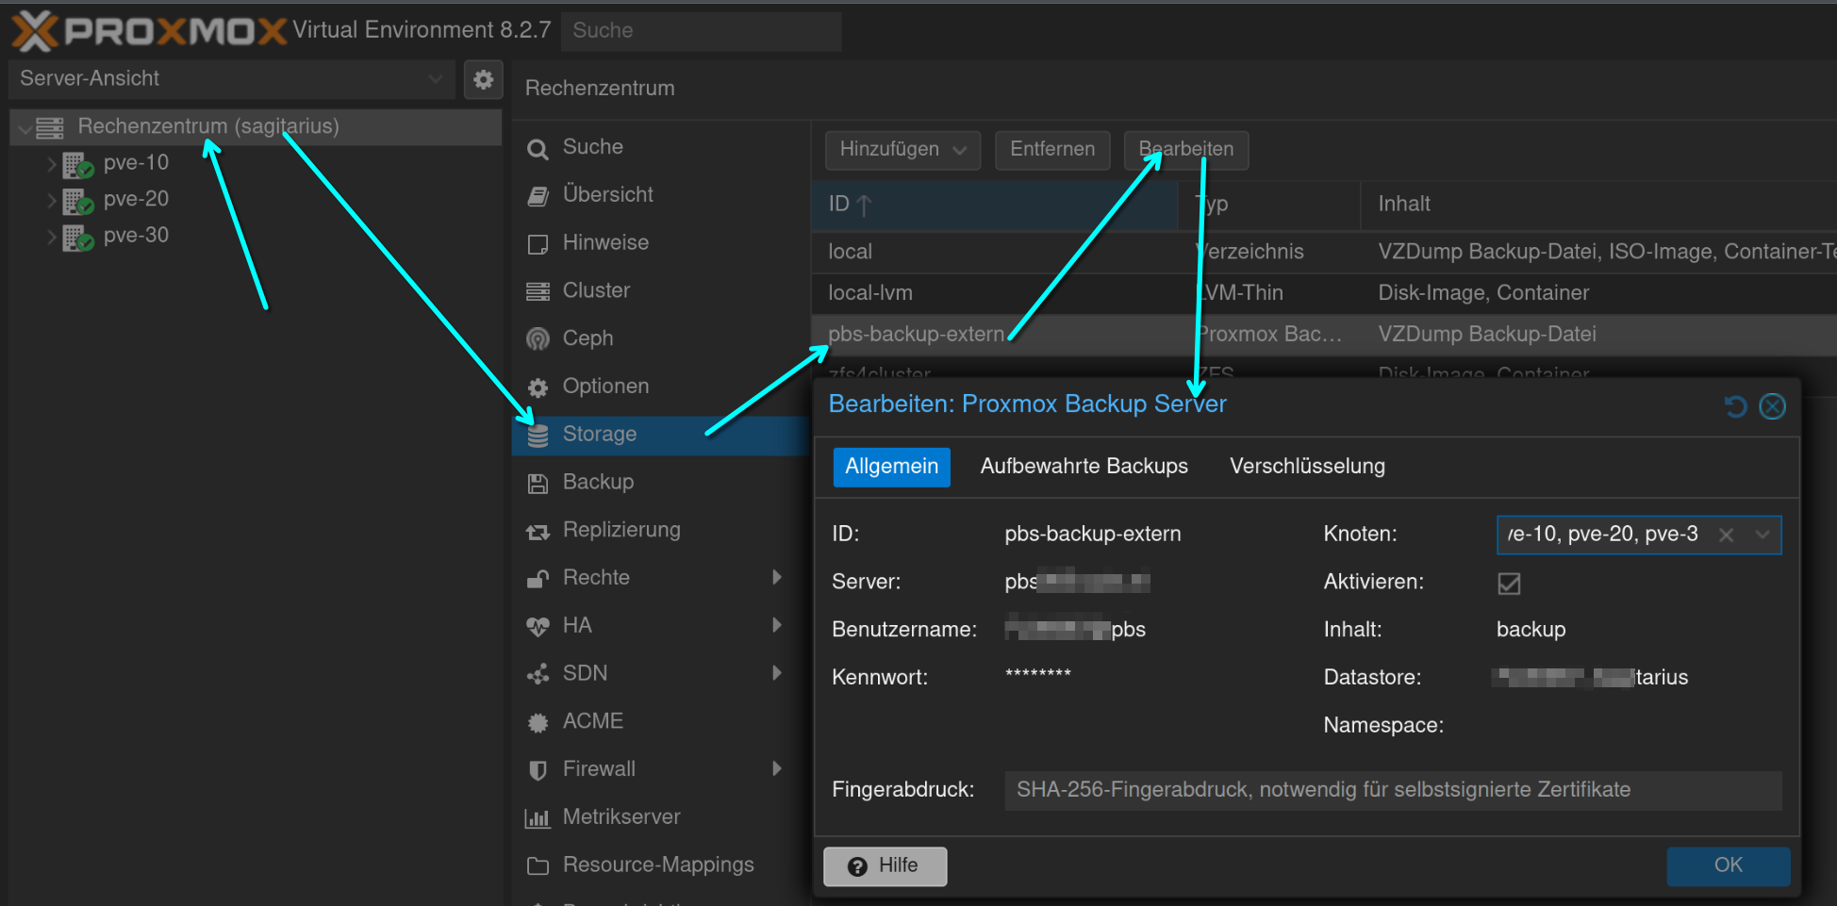Image resolution: width=1837 pixels, height=906 pixels.
Task: Click the Entfernen button
Action: (x=1052, y=150)
